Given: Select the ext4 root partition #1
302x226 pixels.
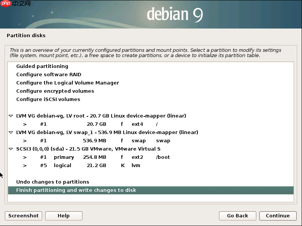Looking at the screenshot, I should tap(94, 124).
